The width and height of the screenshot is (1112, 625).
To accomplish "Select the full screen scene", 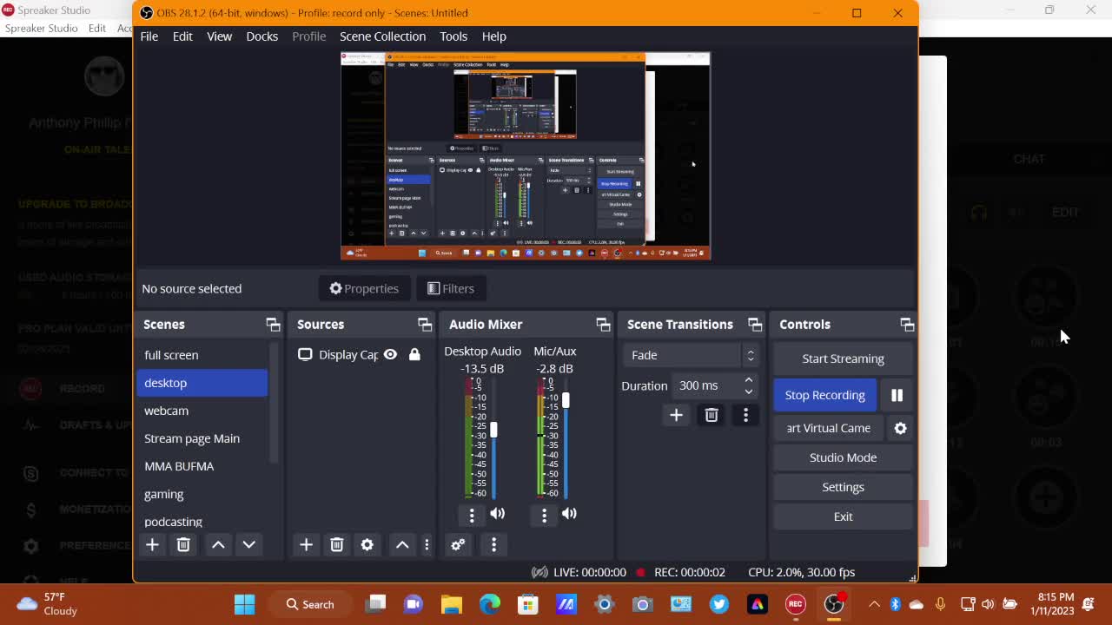I will [202, 355].
